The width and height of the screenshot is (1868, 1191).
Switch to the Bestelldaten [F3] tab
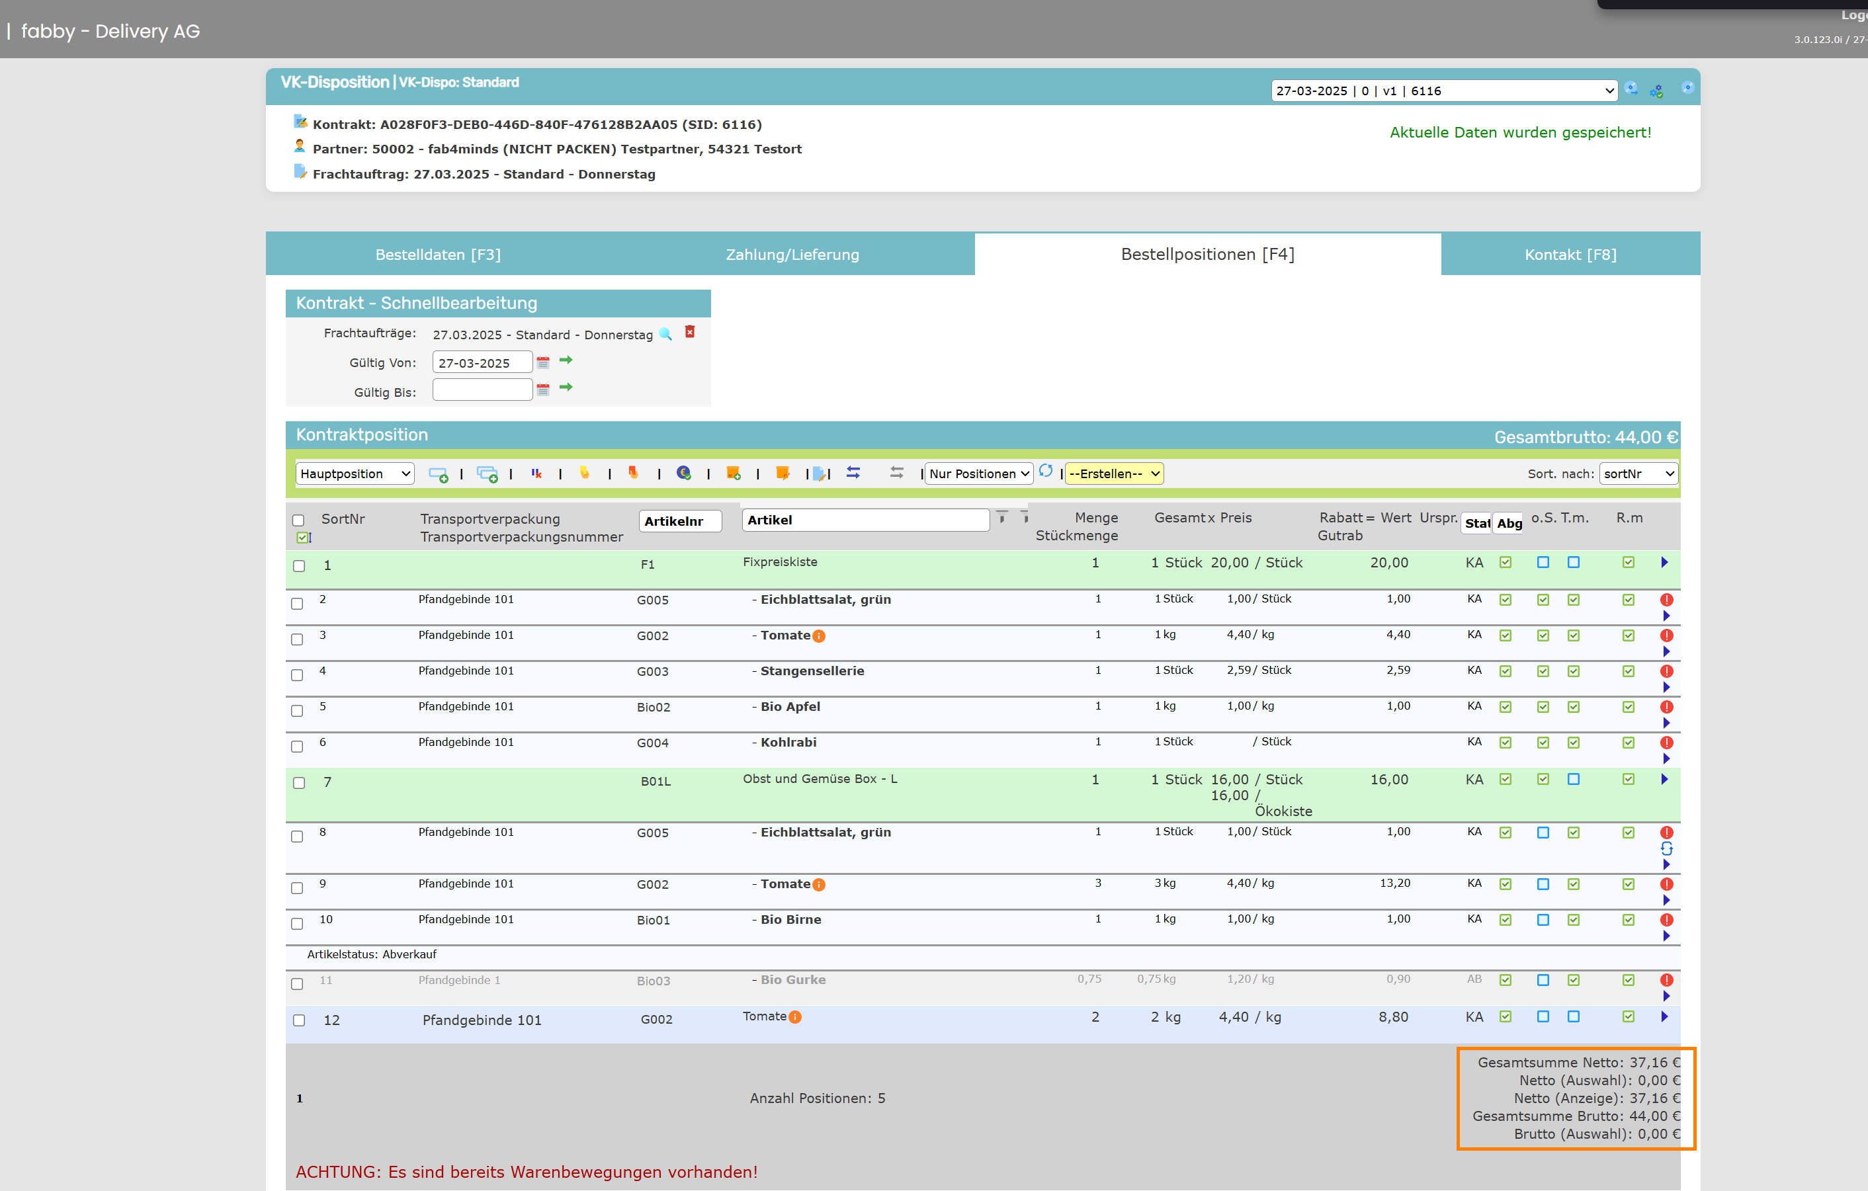(x=439, y=255)
